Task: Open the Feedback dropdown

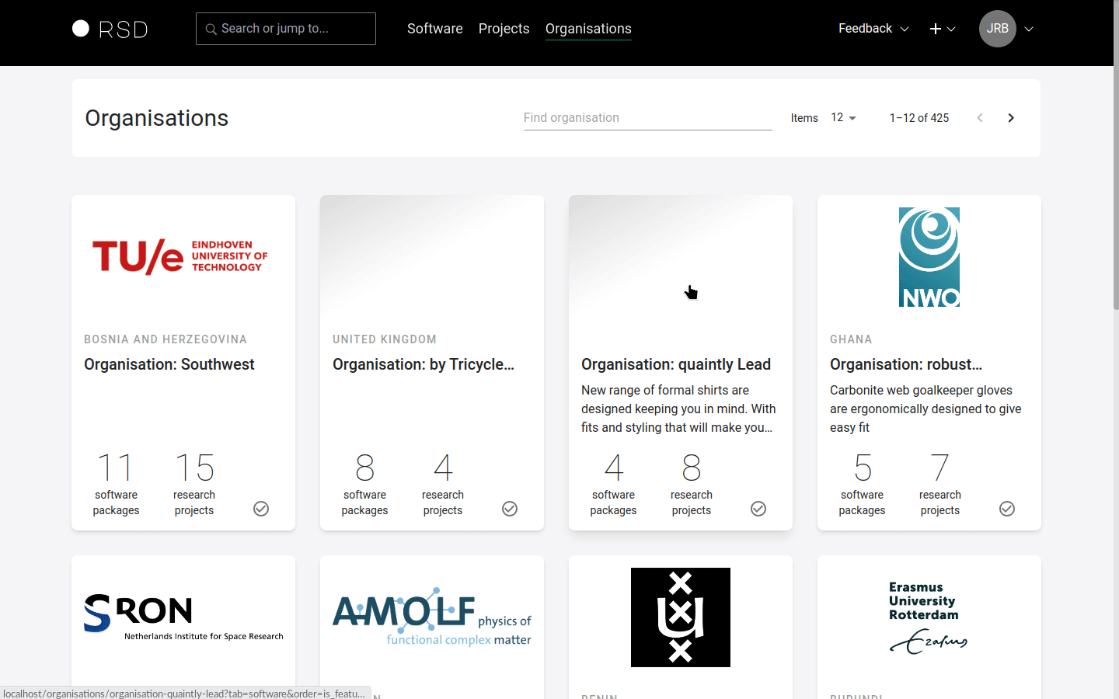Action: click(873, 29)
